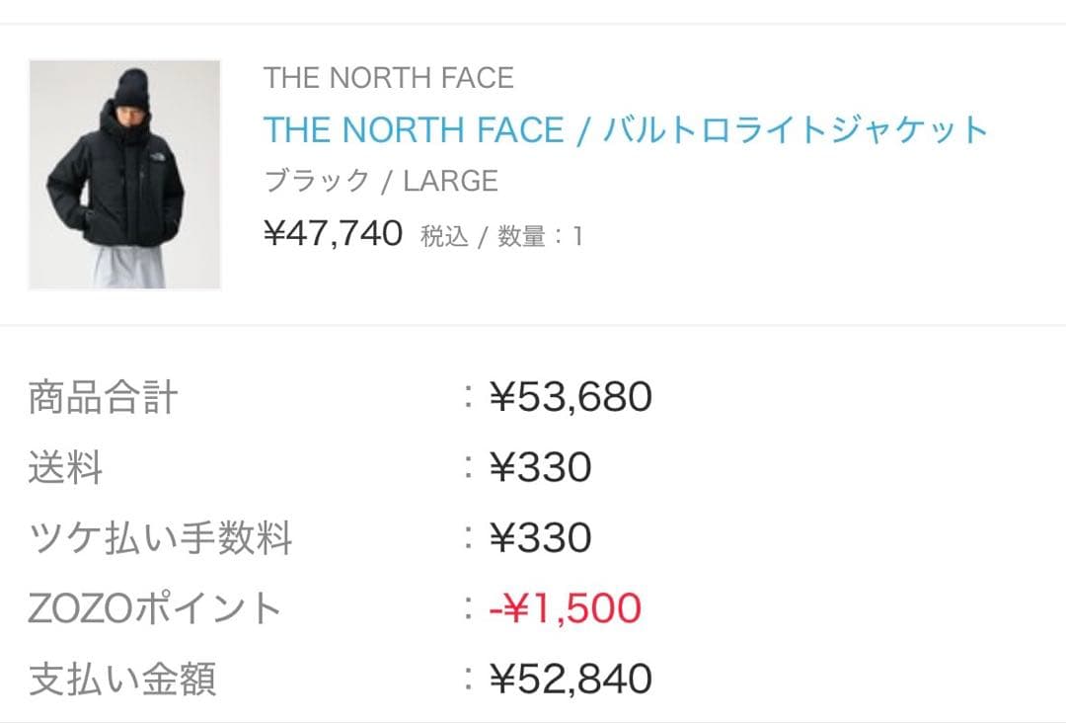Click the 税込 tax-included label

tap(443, 237)
